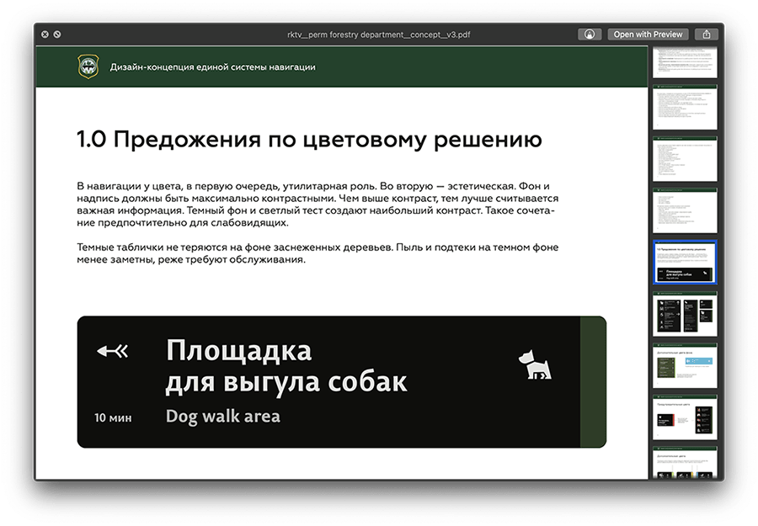Click the "10 мин" label on the sign
This screenshot has width=758, height=526.
(x=112, y=417)
